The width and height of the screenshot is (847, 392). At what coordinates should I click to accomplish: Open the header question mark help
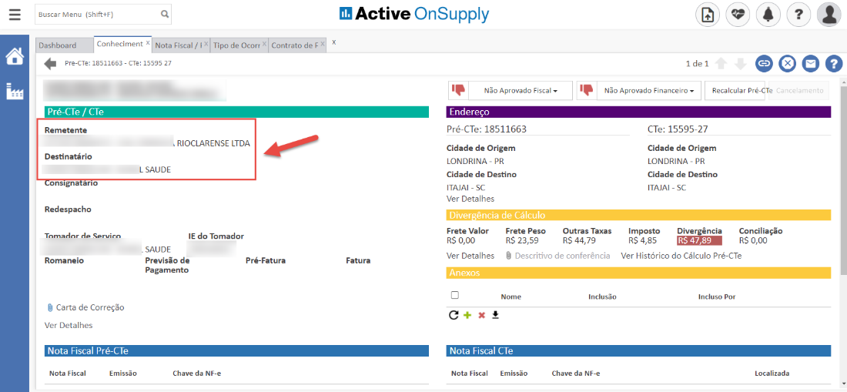point(798,15)
